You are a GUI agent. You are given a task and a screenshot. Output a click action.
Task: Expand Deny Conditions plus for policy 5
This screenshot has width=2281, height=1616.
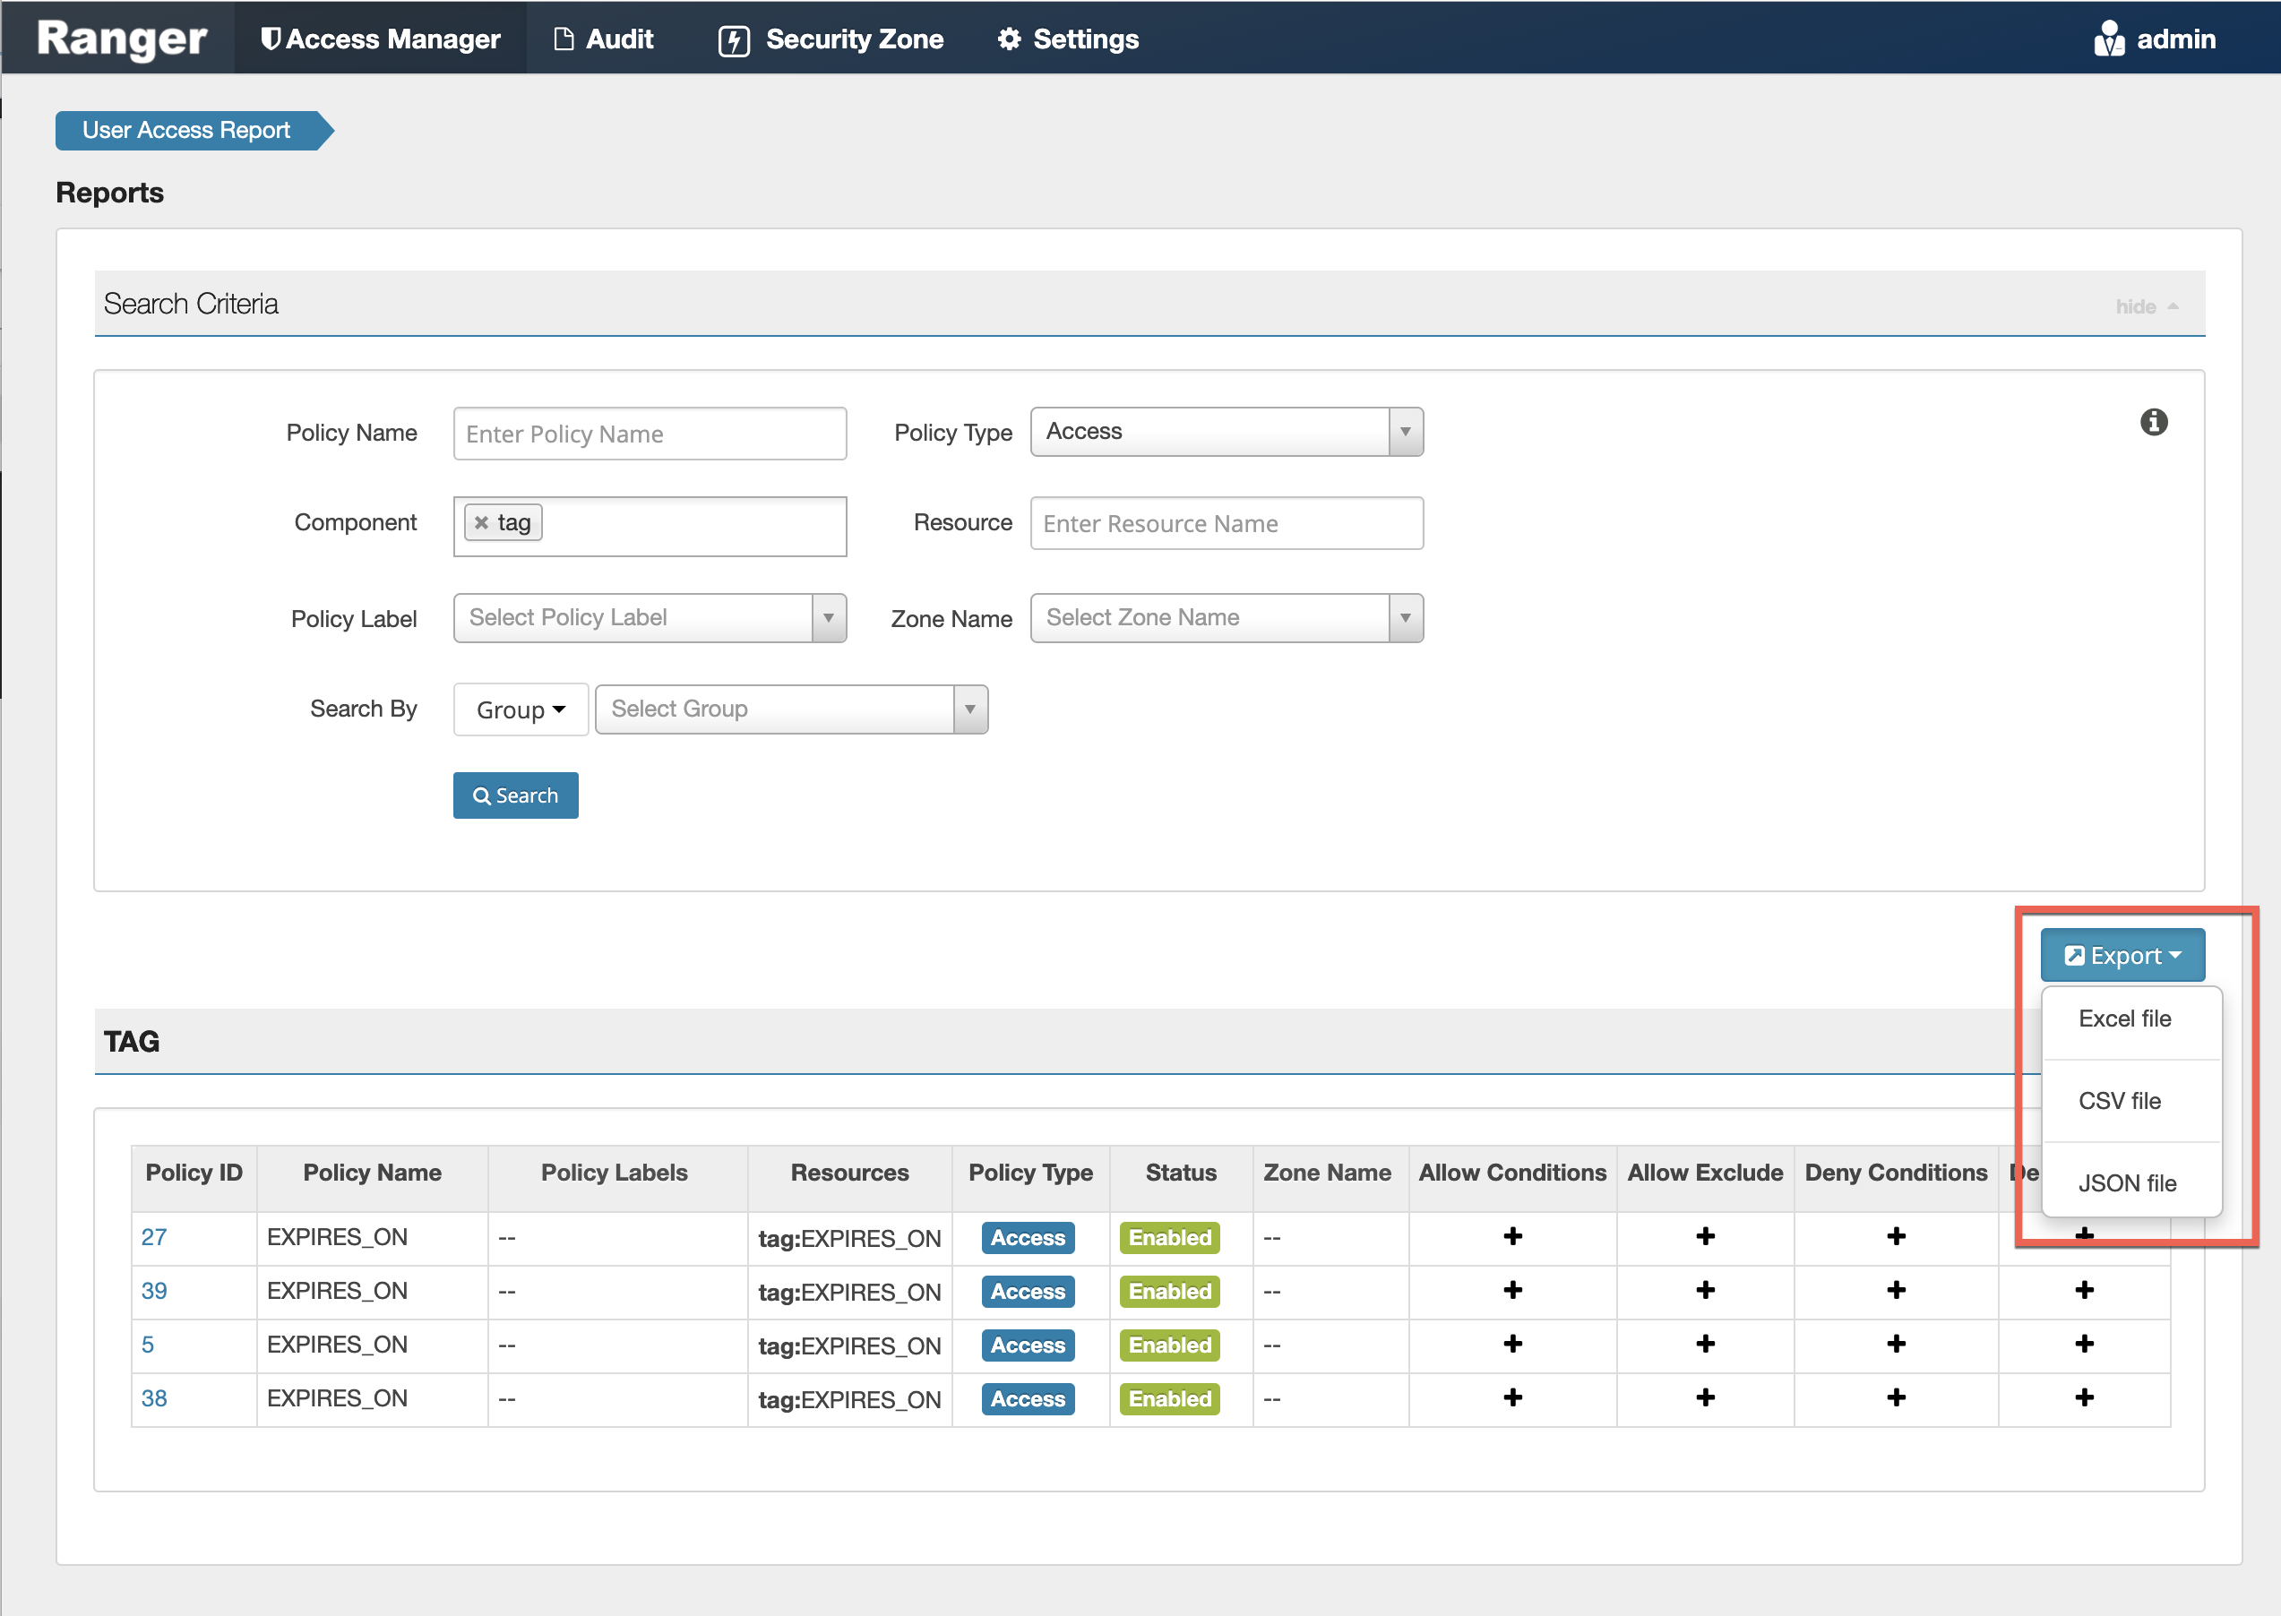[1896, 1345]
